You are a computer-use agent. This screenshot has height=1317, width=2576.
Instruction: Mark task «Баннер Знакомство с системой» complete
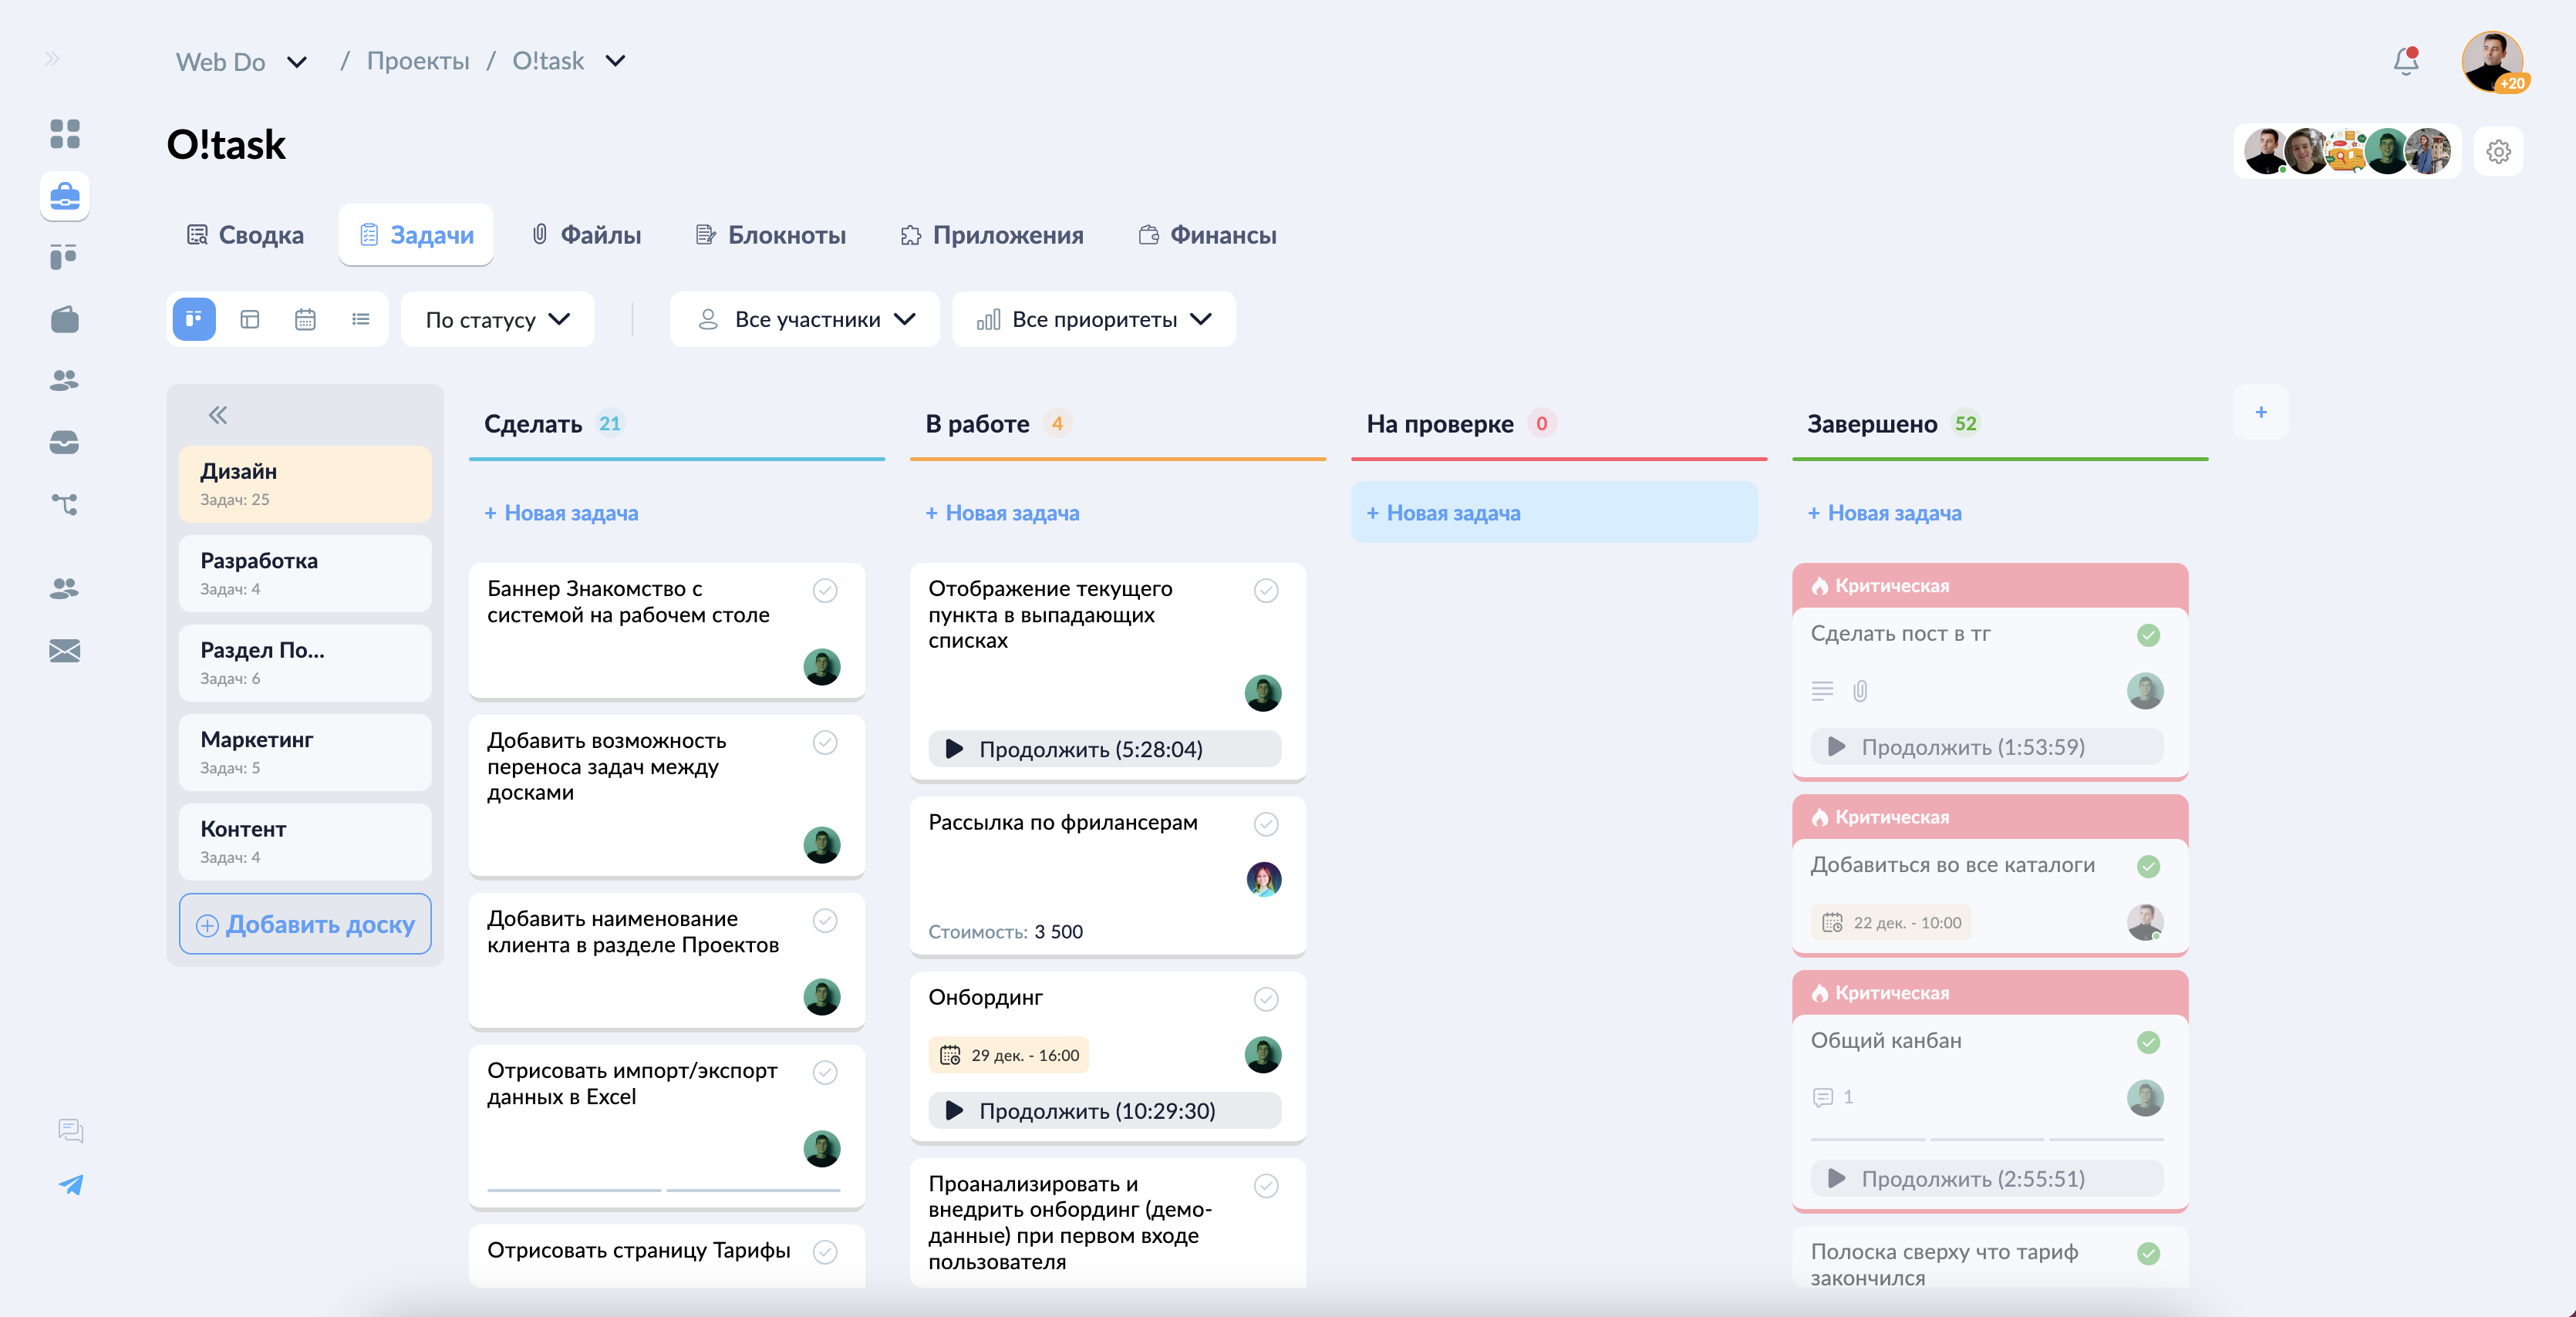pos(825,590)
